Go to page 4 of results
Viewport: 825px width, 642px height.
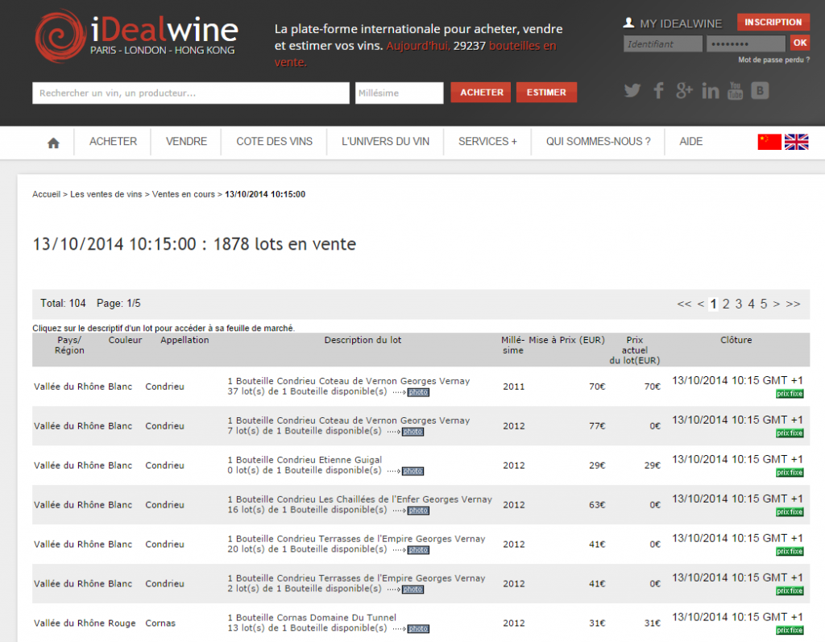click(x=752, y=304)
